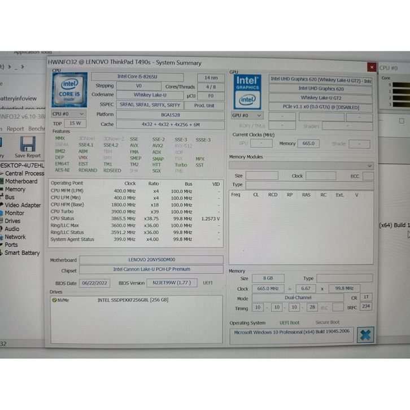The image size is (410, 410).
Task: Click the INTEL SSDPEKKF256G8L drive entry
Action: pos(133,300)
